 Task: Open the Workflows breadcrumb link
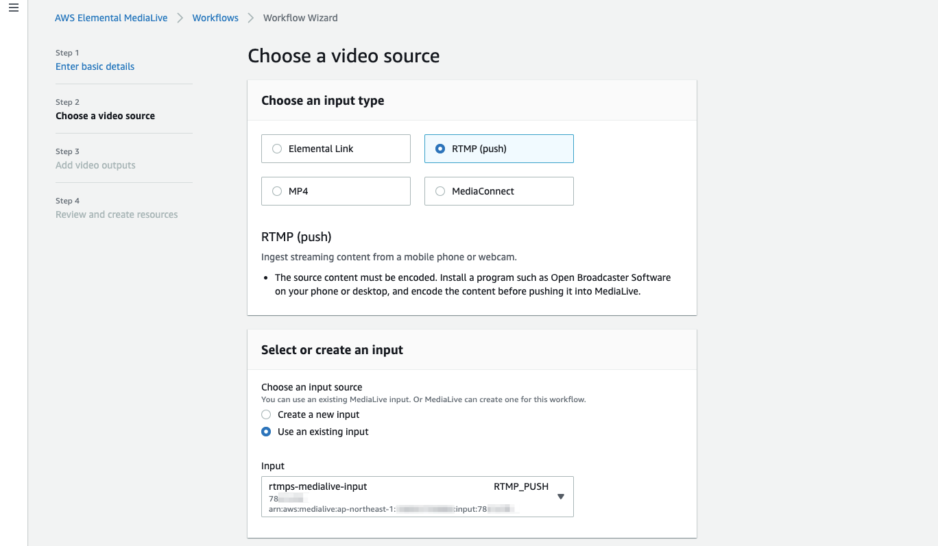215,18
